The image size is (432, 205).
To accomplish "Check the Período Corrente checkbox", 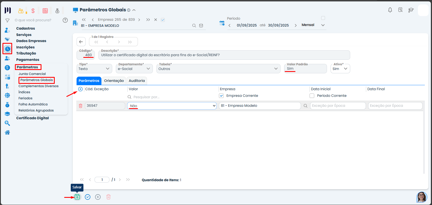I will click(312, 96).
